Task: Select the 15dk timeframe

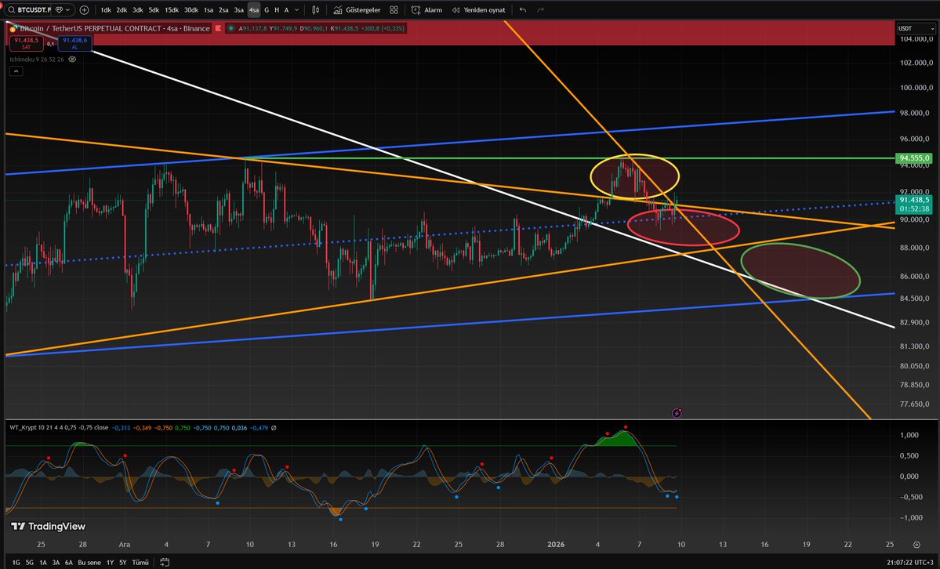Action: point(172,10)
